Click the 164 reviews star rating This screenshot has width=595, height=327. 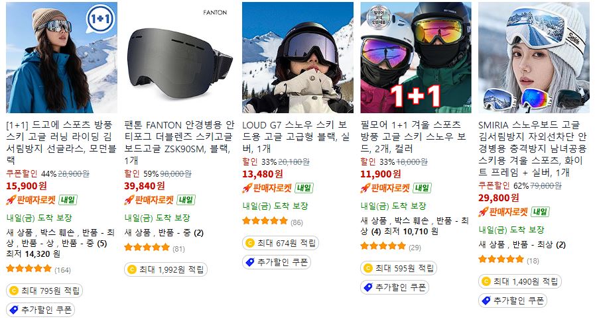(x=38, y=269)
